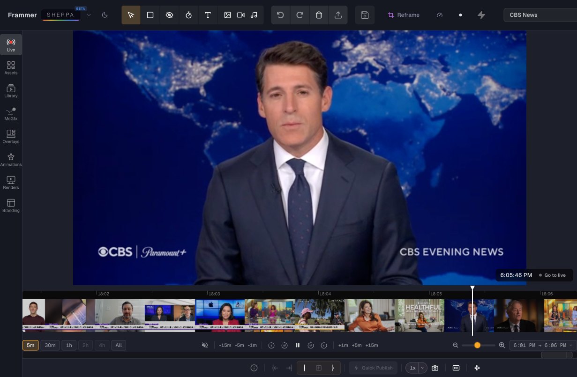The image size is (577, 377).
Task: Jump forward 1 minute with +1m
Action: 343,345
